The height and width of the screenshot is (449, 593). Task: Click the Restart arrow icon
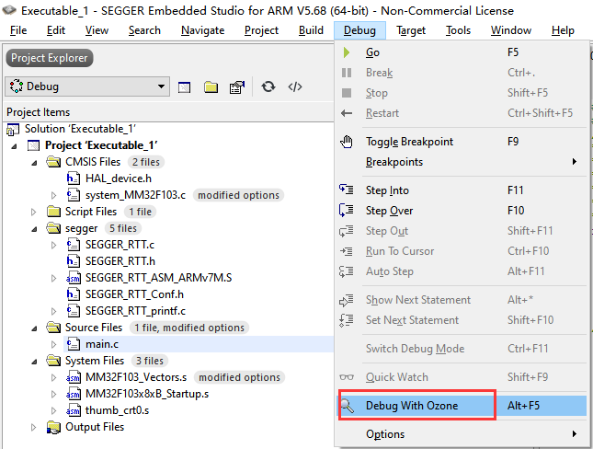[x=347, y=113]
